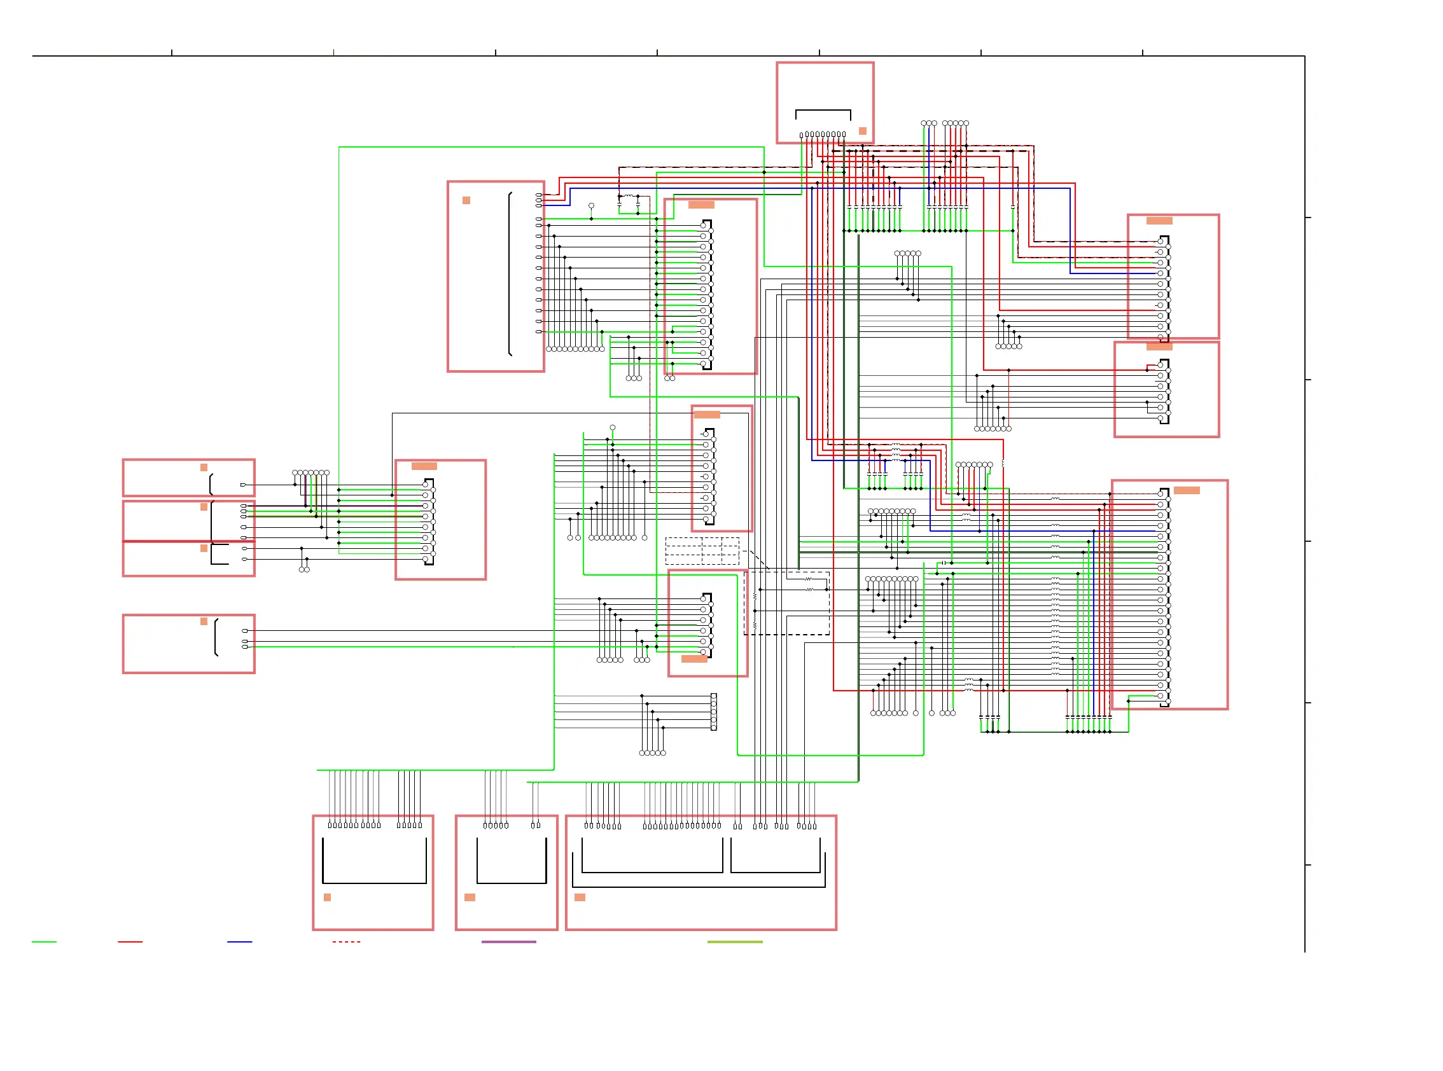The image size is (1443, 1071).
Task: Click orange label atop the top-right block
Action: (x=1159, y=221)
